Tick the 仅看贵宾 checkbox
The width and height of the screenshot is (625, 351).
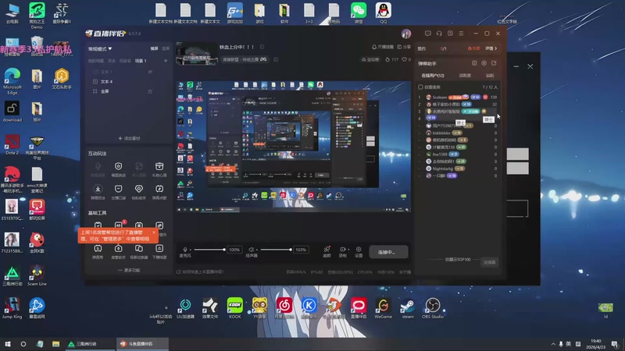(x=420, y=87)
